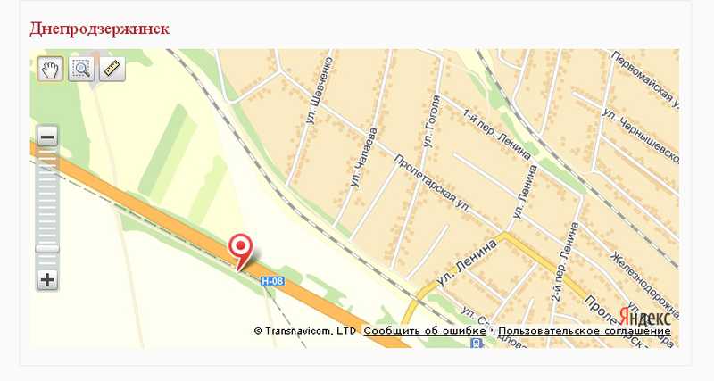The image size is (714, 381).
Task: Click the H-08 highway badge
Action: tap(273, 281)
